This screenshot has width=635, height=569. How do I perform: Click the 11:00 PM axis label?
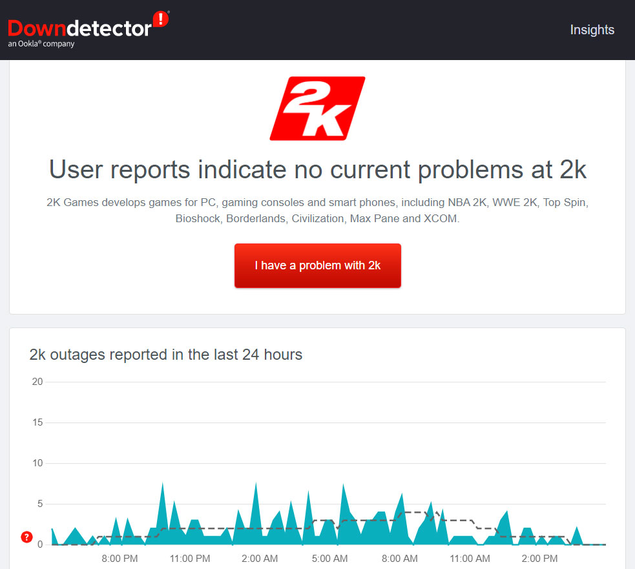[x=189, y=559]
